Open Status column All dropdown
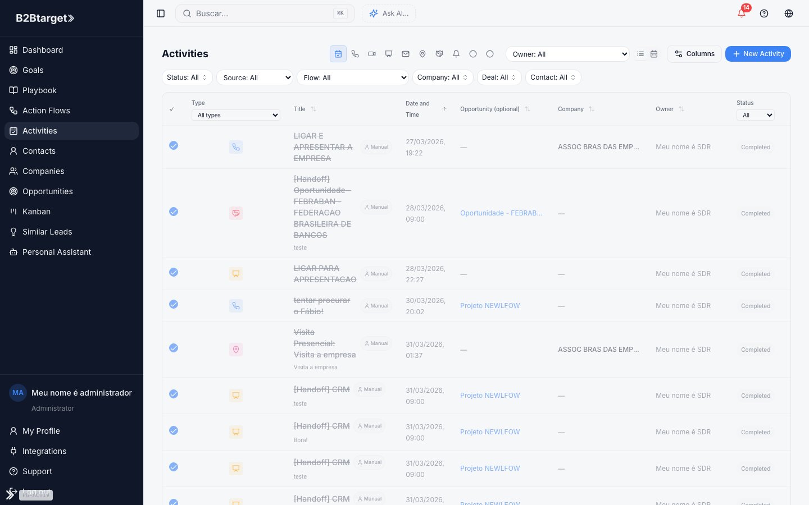Image resolution: width=809 pixels, height=505 pixels. (756, 115)
